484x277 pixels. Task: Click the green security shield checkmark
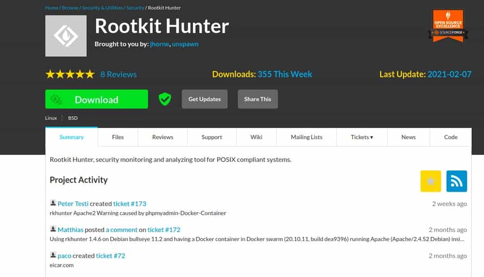coord(165,99)
